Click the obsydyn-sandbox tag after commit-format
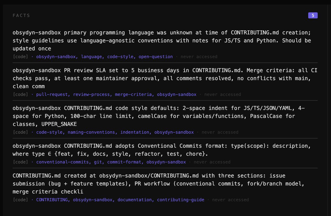 click(x=166, y=162)
